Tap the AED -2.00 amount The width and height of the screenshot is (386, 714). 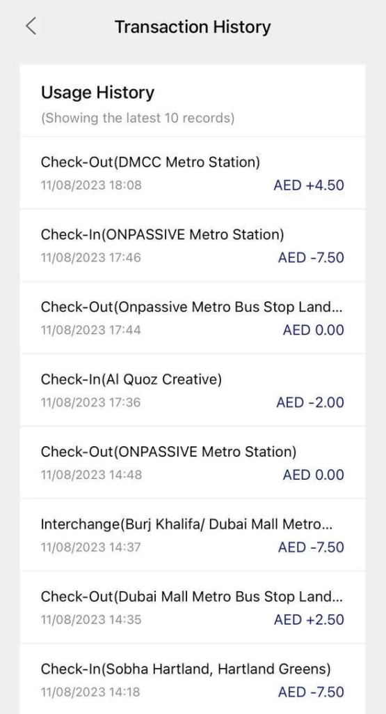[311, 402]
